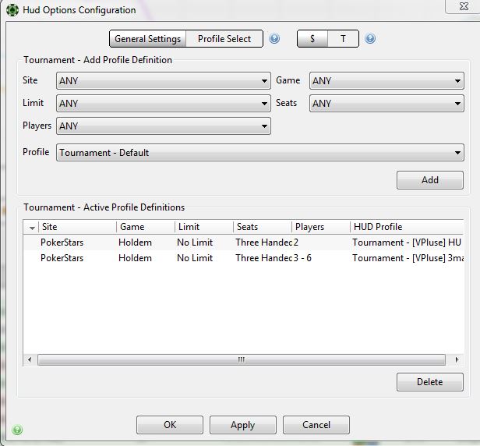
Task: Click the OK button
Action: point(170,425)
